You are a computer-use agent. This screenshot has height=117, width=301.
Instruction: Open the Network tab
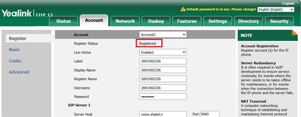click(125, 21)
